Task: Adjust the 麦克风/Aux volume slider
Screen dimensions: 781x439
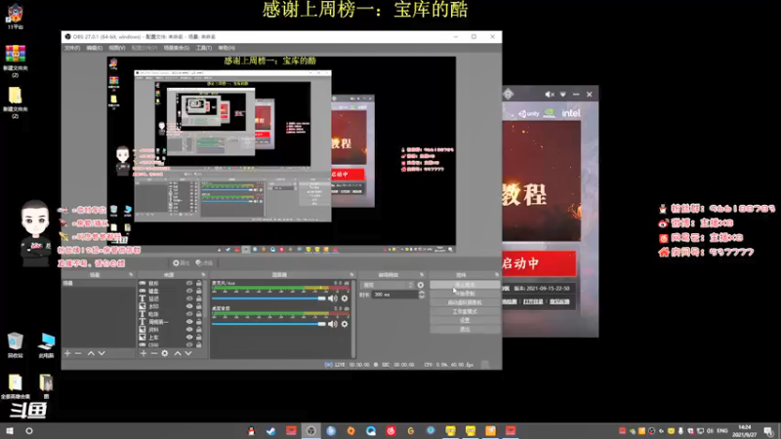Action: coord(269,299)
